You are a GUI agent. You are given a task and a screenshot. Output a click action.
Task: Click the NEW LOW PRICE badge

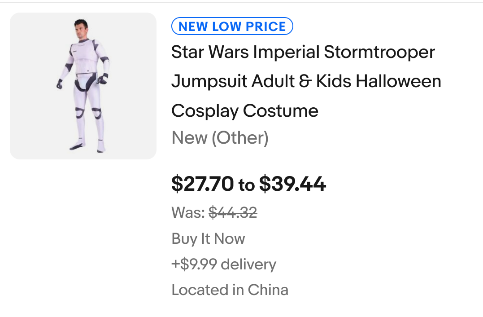point(232,26)
